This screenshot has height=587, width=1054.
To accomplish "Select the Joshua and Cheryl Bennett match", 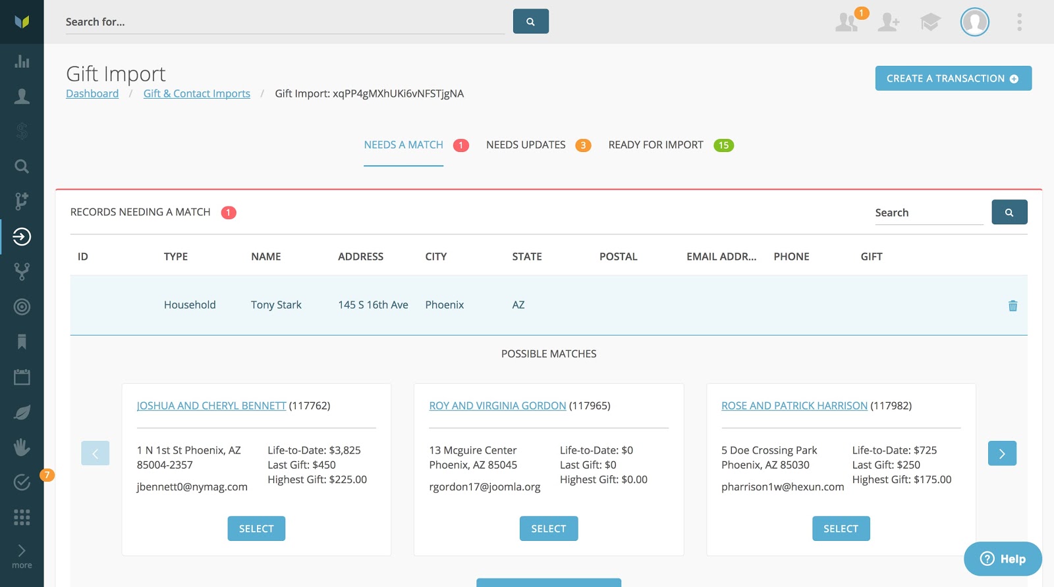I will pyautogui.click(x=256, y=528).
